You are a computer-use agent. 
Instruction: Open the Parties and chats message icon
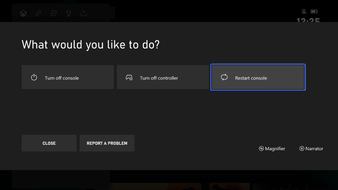click(53, 13)
